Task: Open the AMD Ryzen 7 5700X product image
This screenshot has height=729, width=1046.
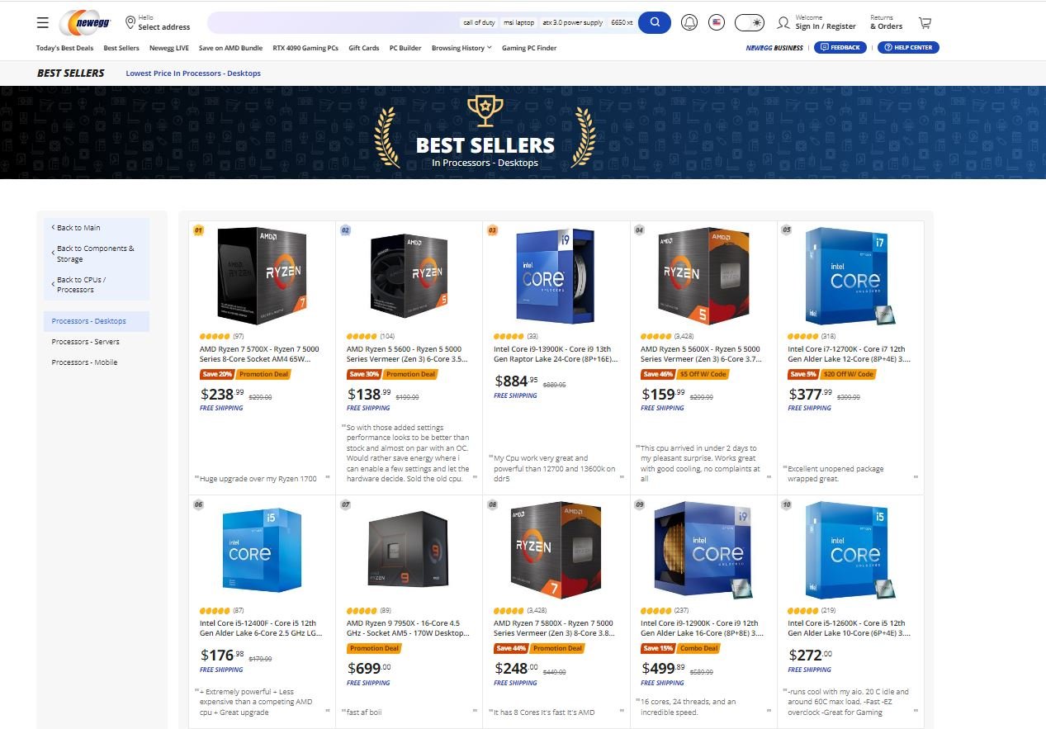Action: coord(262,275)
